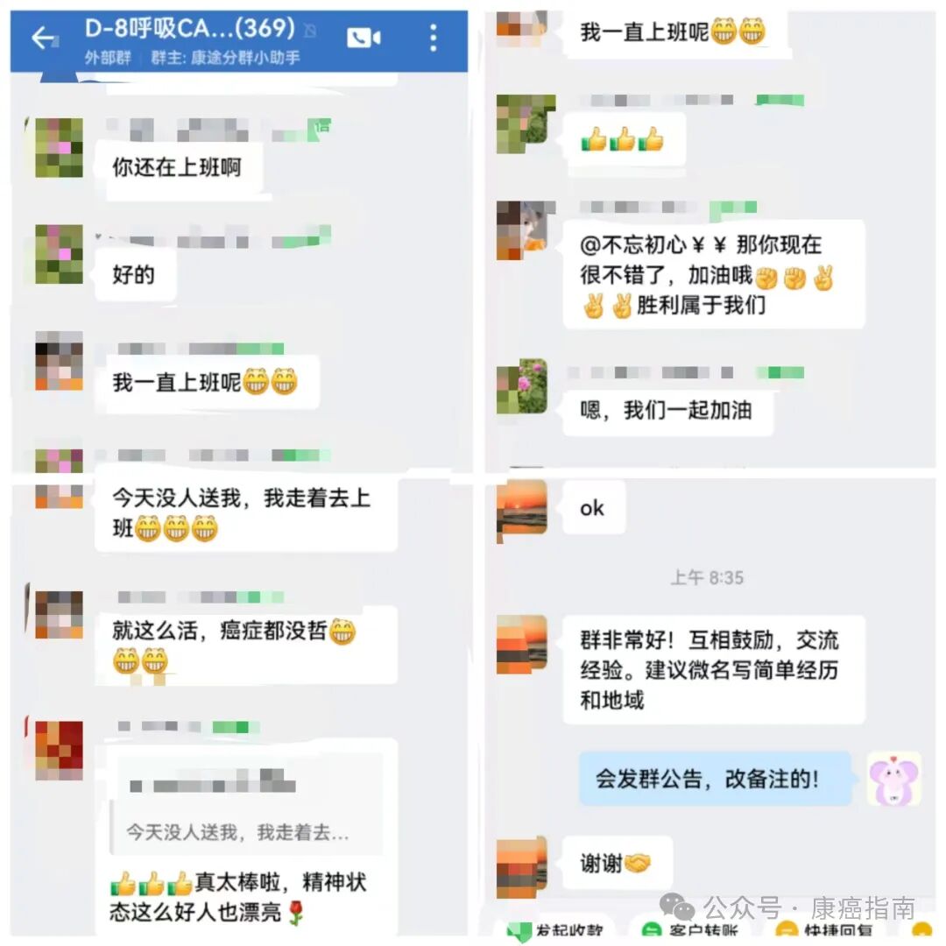Tap the 客户转账 shortcut button
Screen dimensions: 946x946
coord(691,930)
